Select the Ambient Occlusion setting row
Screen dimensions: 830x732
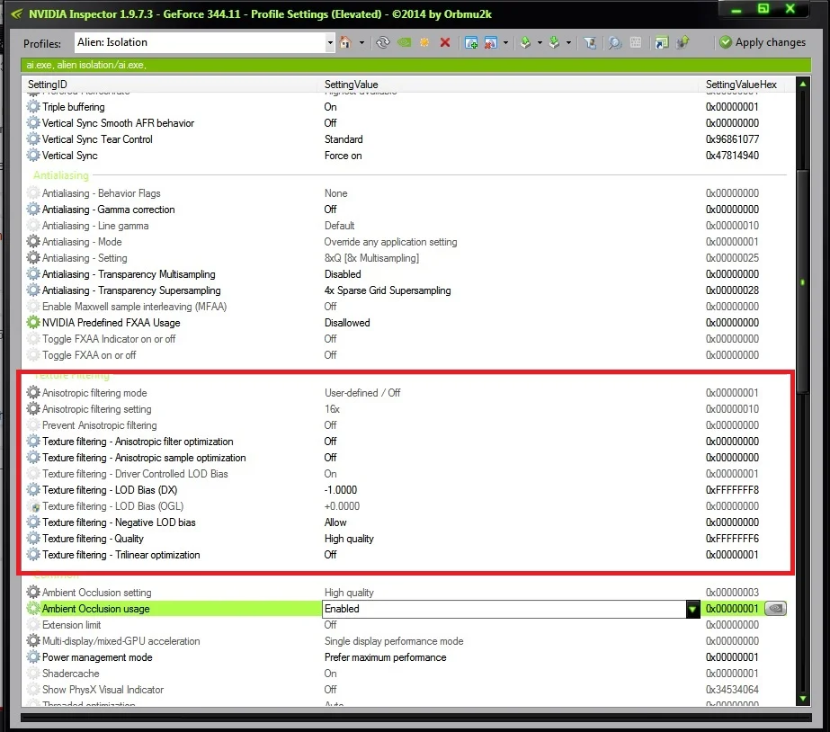point(408,593)
